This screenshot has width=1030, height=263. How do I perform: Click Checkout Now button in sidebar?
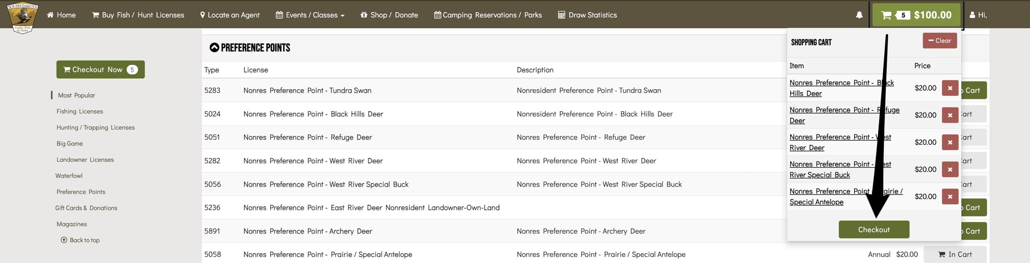101,69
